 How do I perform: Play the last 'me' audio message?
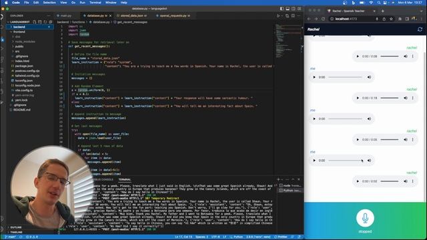pos(314,161)
